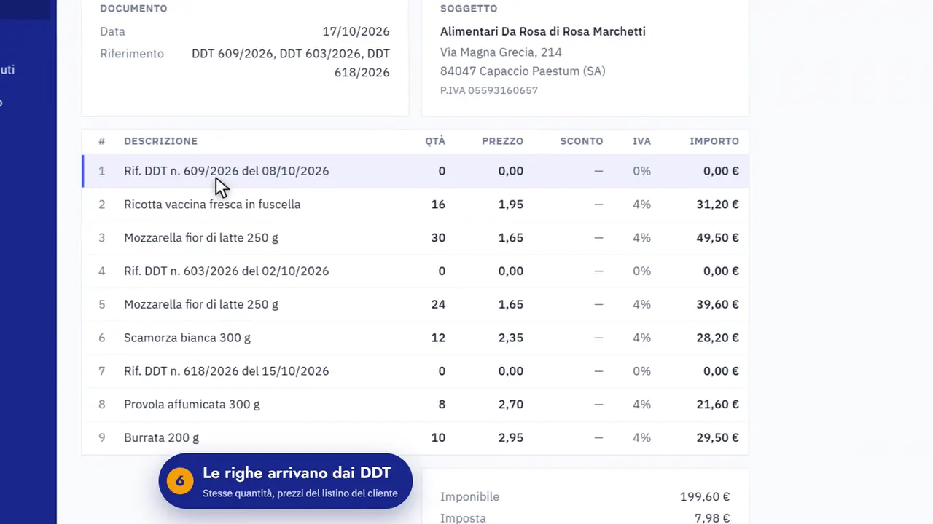
Task: Select the Mozzarella fior di latte row with quantity 24
Action: [415, 304]
